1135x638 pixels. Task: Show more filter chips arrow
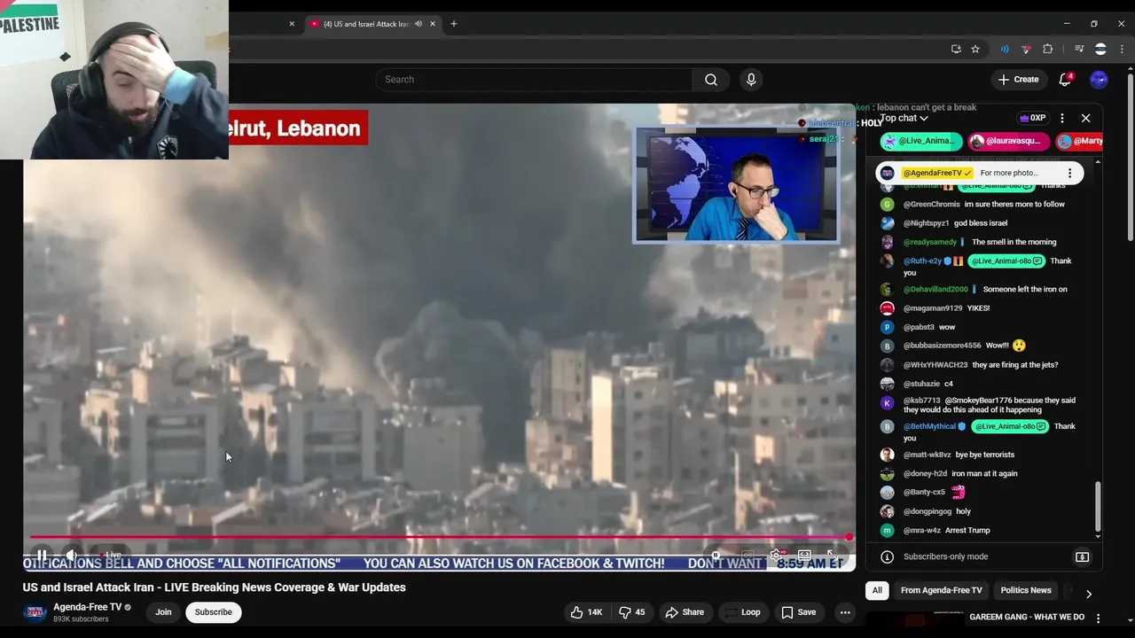click(1089, 593)
